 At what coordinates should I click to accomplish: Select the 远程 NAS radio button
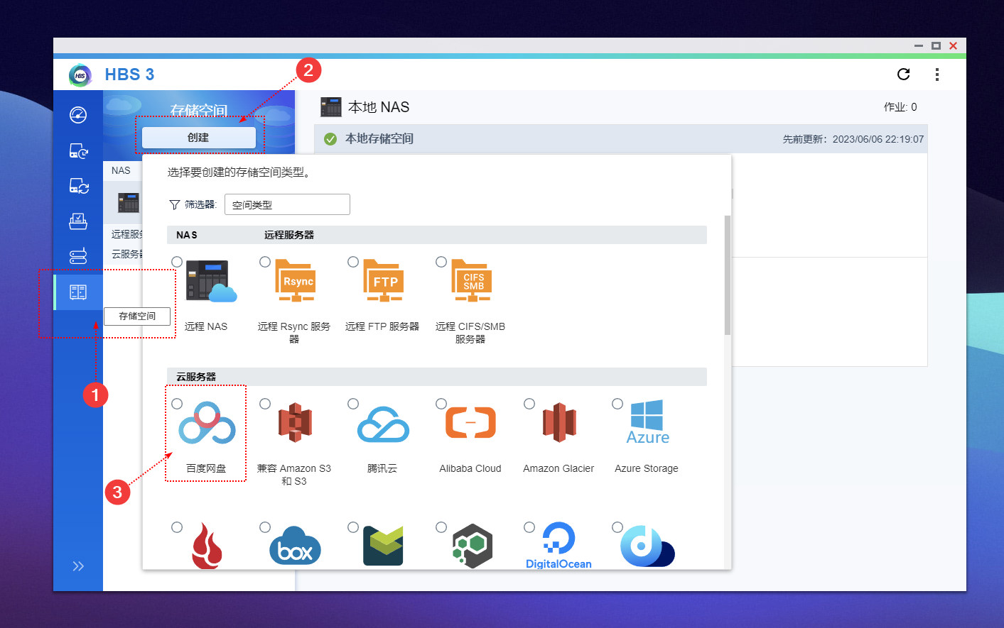(177, 262)
